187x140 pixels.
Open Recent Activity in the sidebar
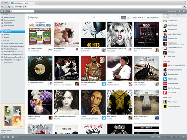pos(9,20)
